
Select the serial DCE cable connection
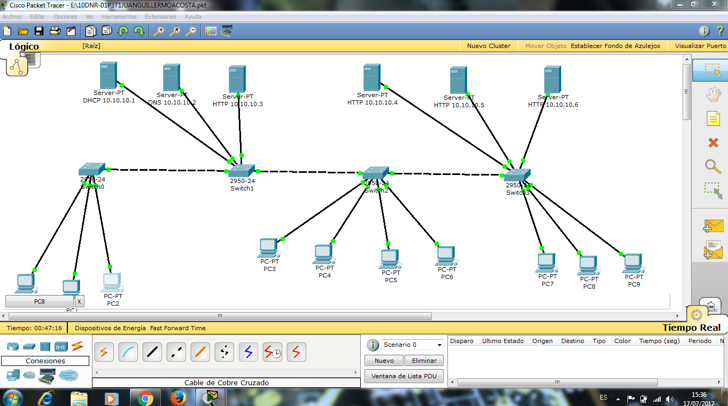[x=272, y=352]
